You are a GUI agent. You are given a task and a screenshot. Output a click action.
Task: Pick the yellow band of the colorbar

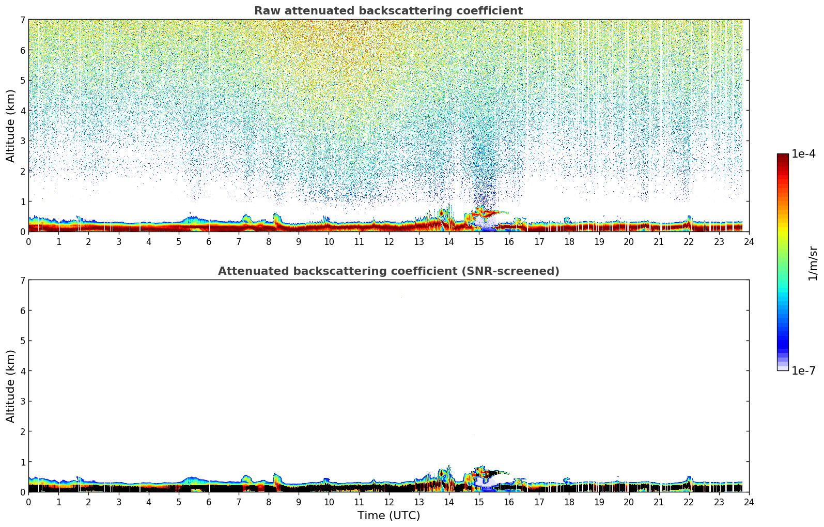(x=783, y=229)
